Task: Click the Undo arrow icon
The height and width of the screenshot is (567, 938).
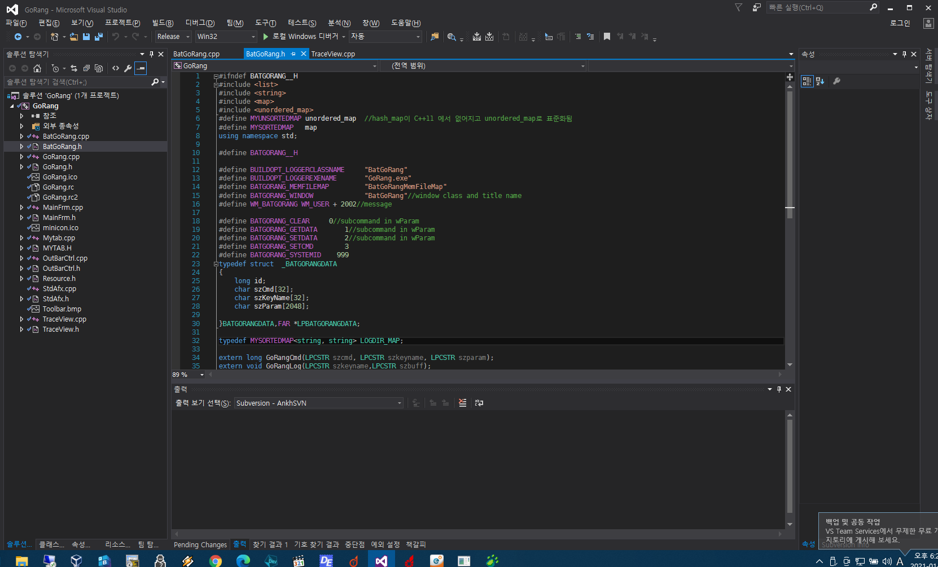Action: click(116, 37)
